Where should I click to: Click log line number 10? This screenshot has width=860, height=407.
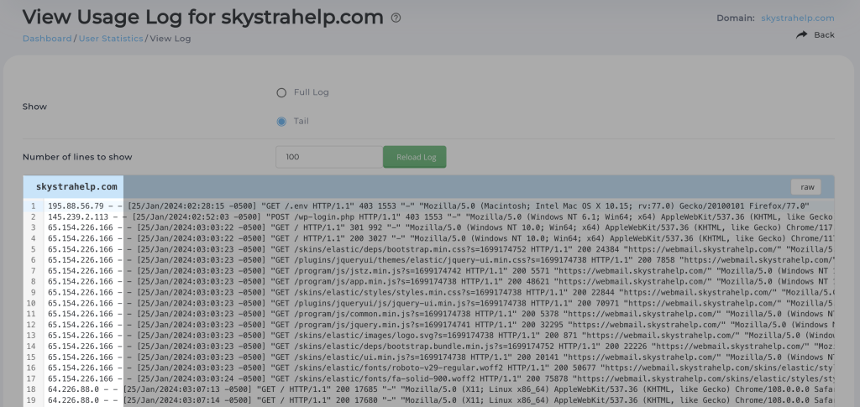point(32,304)
